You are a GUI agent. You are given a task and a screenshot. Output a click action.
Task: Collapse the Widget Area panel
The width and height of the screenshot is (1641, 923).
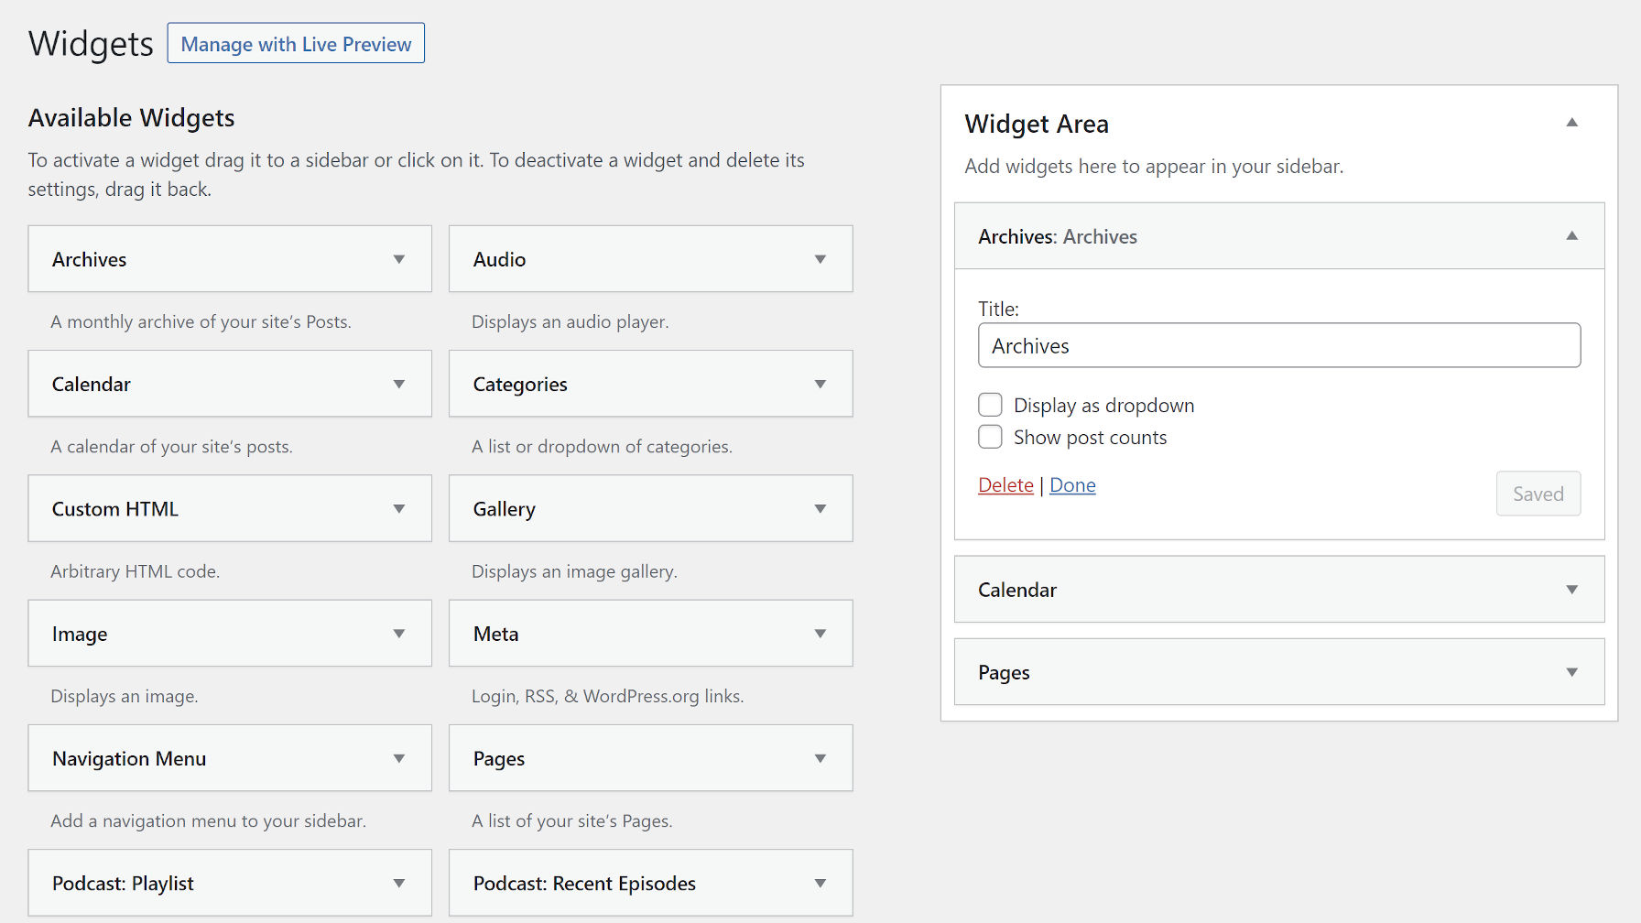coord(1573,122)
